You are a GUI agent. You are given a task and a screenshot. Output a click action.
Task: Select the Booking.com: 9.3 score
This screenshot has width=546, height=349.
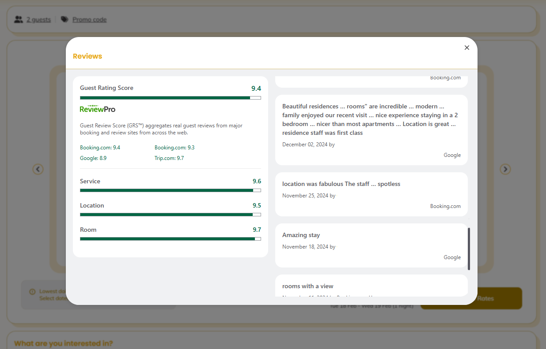[x=174, y=148]
